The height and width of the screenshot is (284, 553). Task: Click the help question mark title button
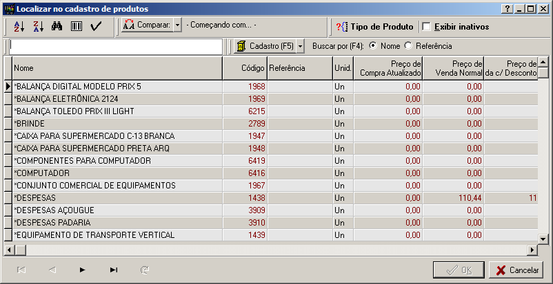coord(507,9)
